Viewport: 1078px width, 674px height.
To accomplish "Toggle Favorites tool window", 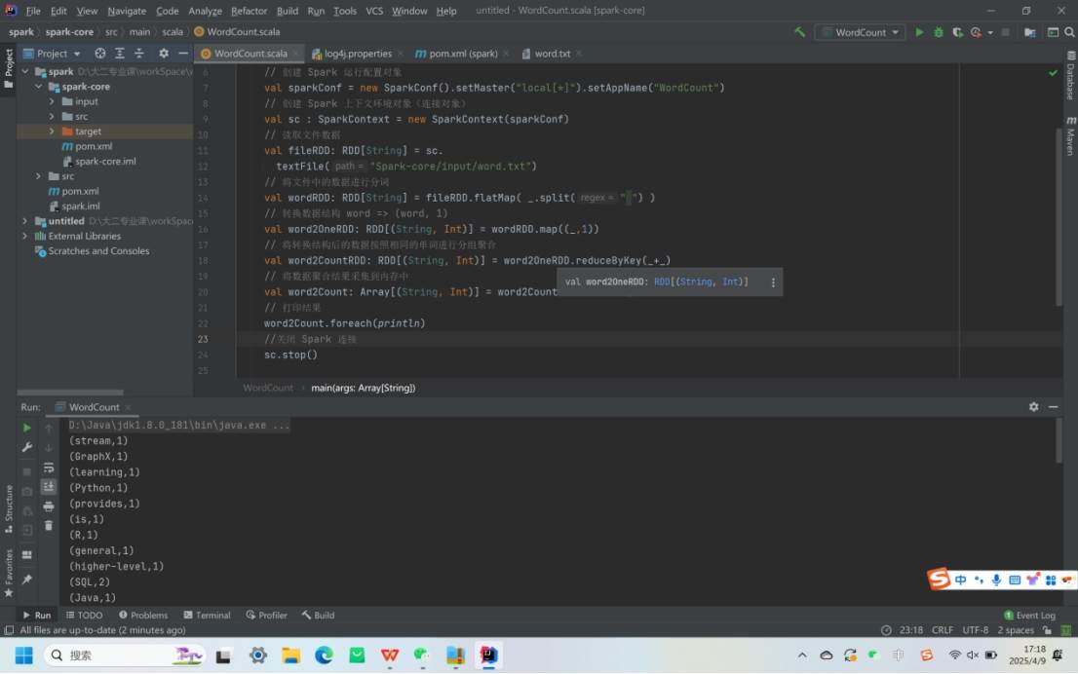I will 8,573.
